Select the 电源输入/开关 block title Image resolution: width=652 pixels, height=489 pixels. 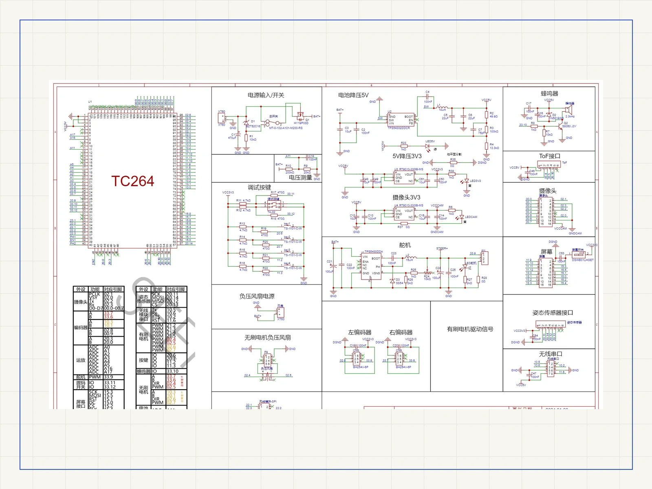tap(266, 95)
